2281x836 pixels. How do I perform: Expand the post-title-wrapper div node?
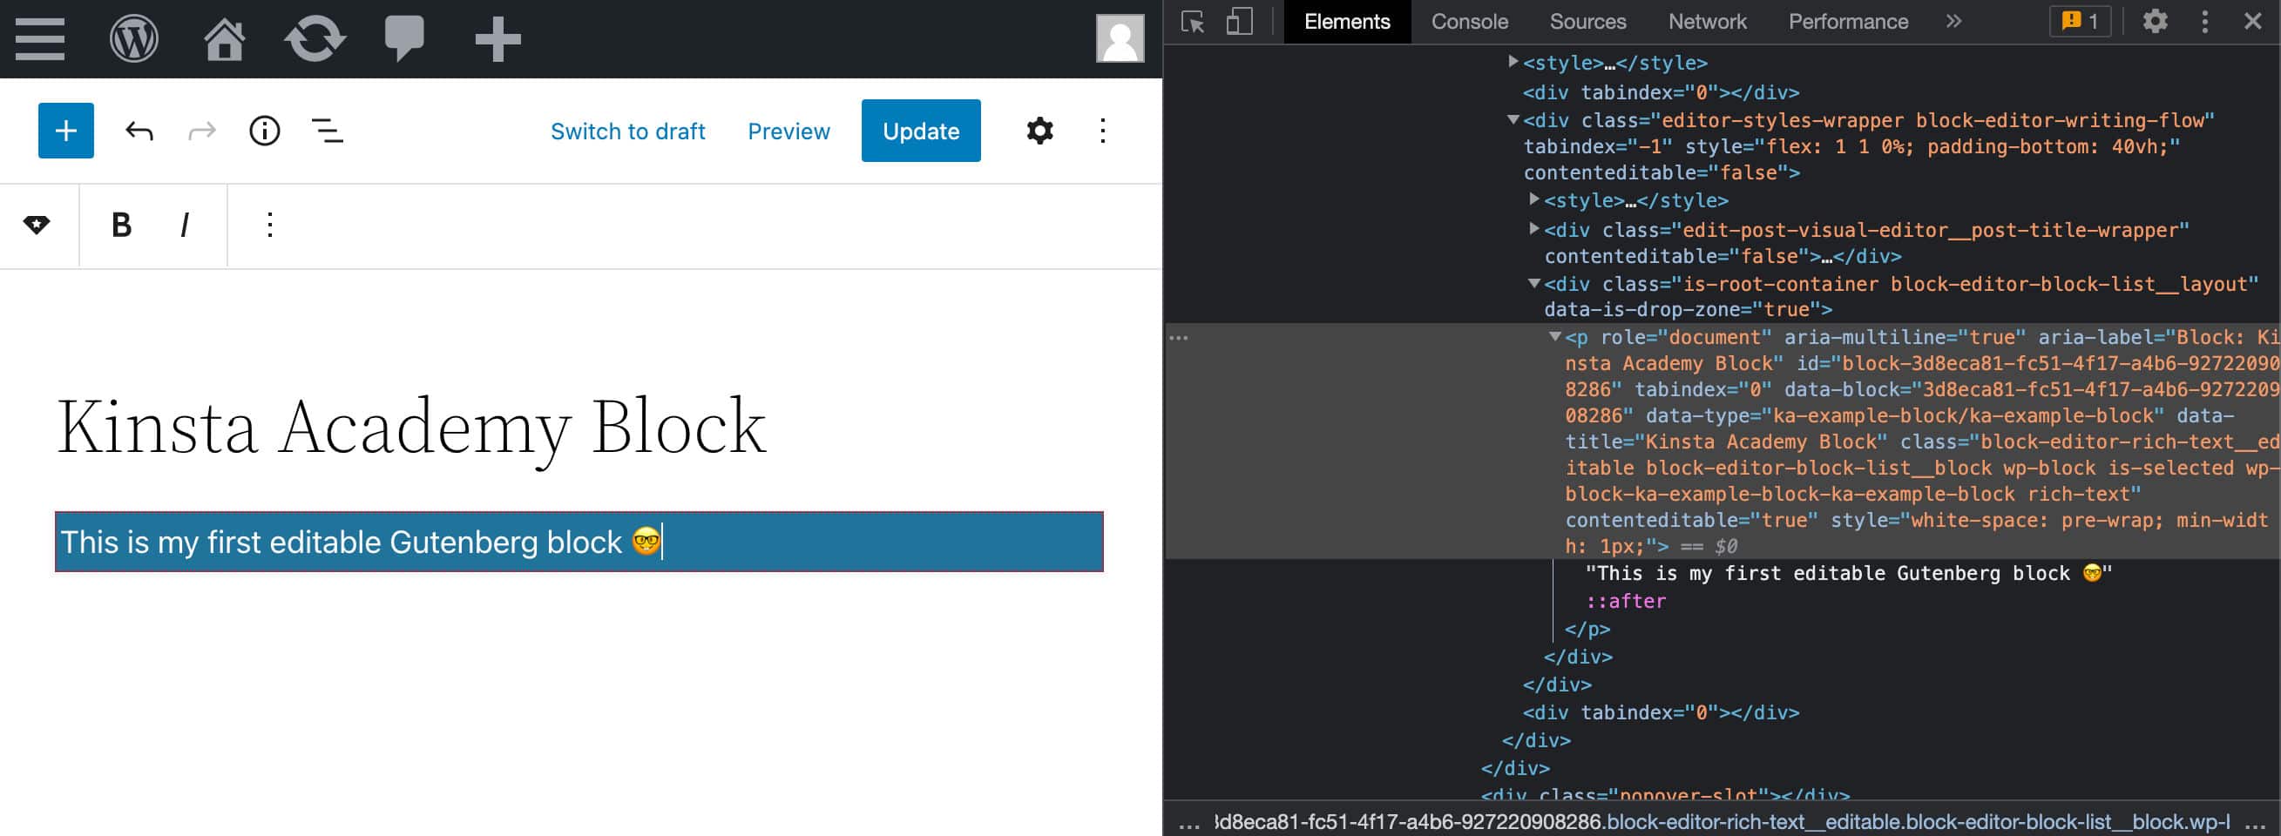1533,228
